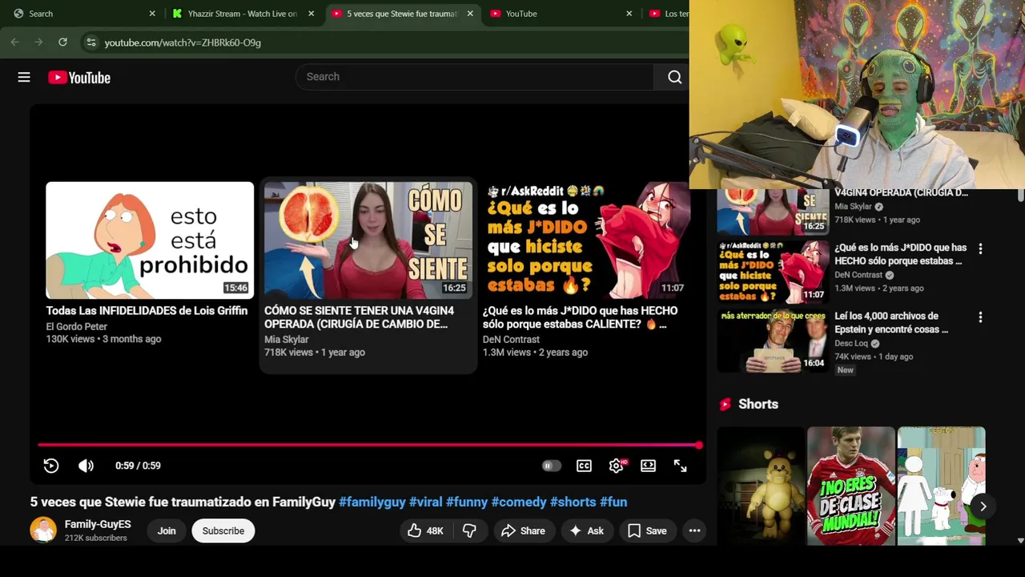Click the YouTube logo home link
1025x577 pixels.
pyautogui.click(x=78, y=78)
